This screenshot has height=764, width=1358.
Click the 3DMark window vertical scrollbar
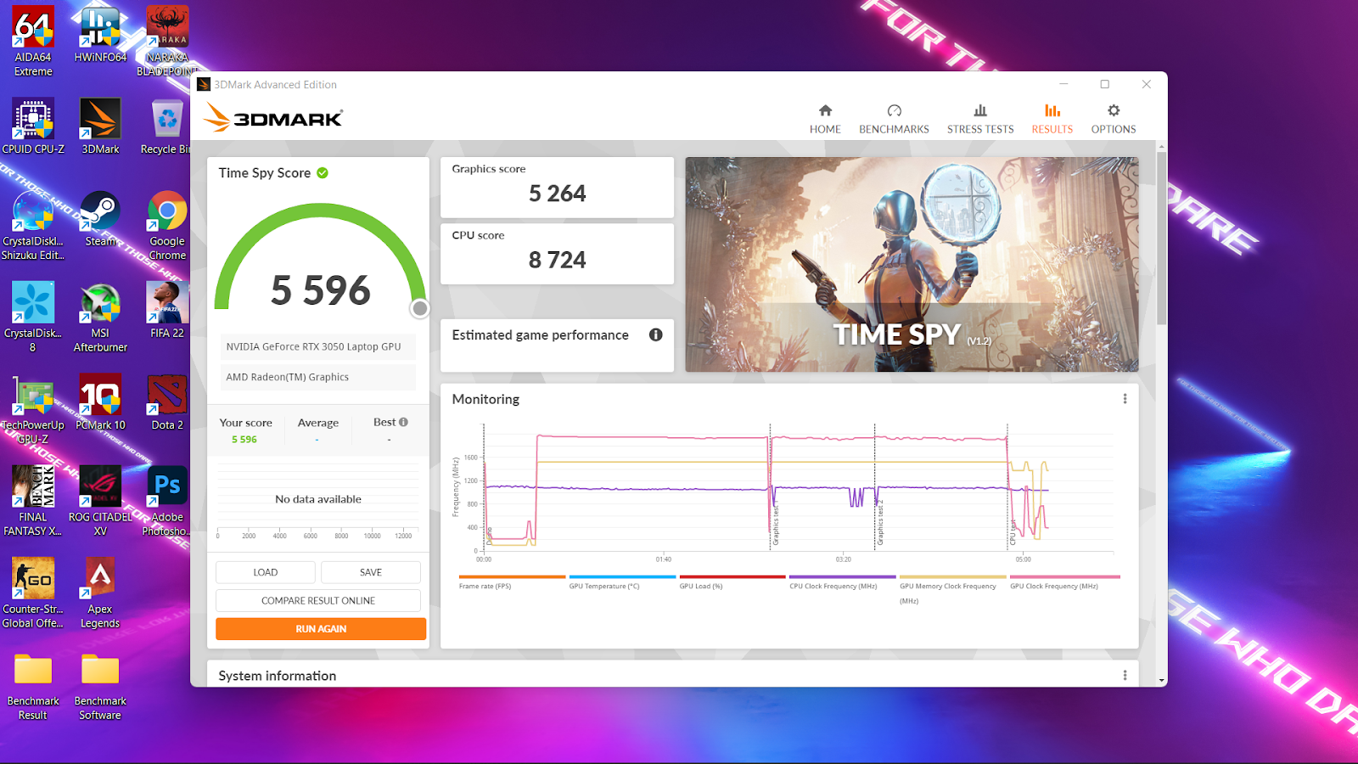point(1161,238)
